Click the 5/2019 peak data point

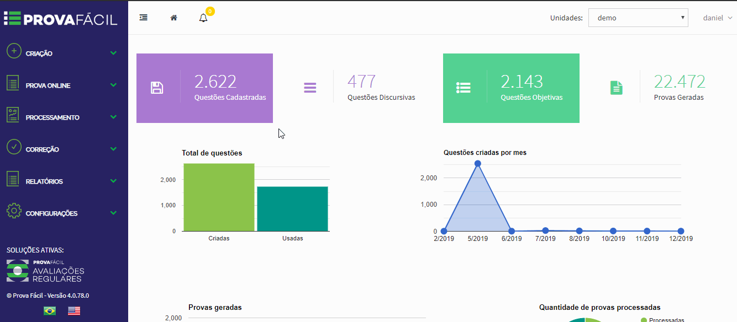click(478, 164)
